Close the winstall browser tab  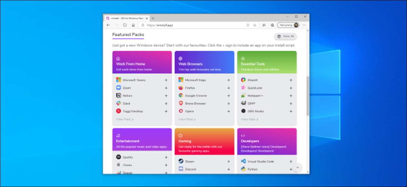[148, 18]
